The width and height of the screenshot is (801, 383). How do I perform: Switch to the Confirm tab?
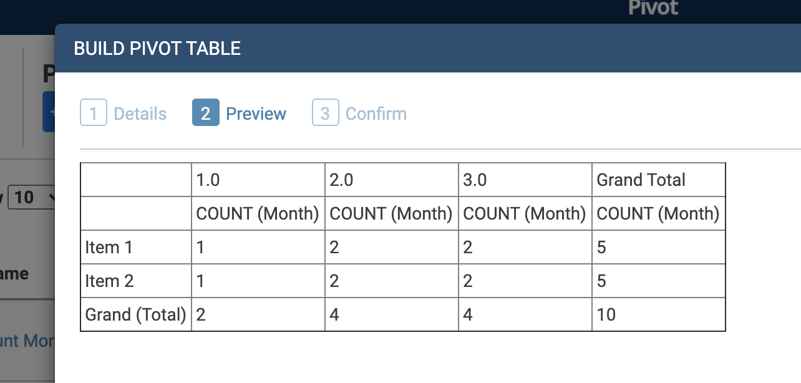tap(376, 113)
